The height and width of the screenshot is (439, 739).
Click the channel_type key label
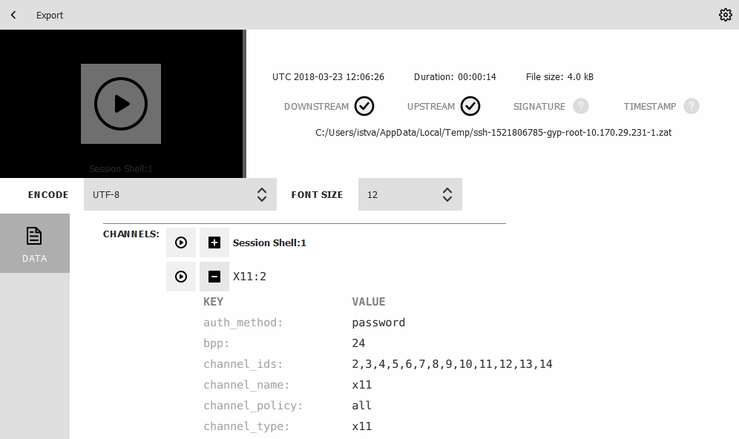pyautogui.click(x=246, y=426)
